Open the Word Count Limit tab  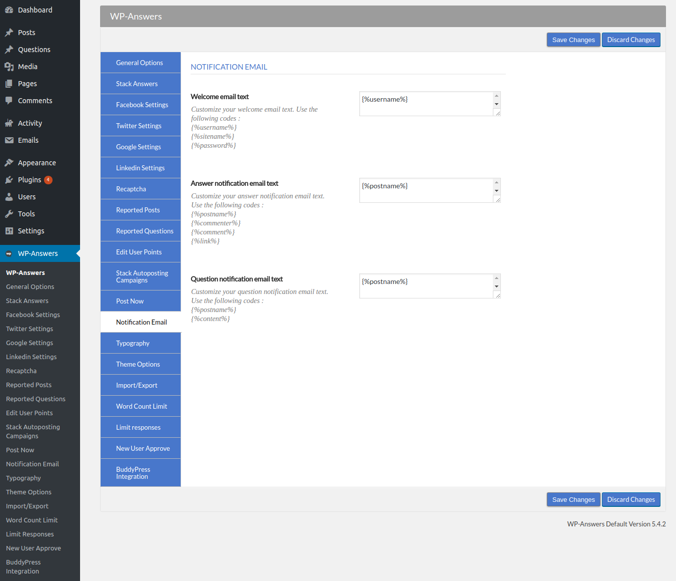click(x=141, y=406)
